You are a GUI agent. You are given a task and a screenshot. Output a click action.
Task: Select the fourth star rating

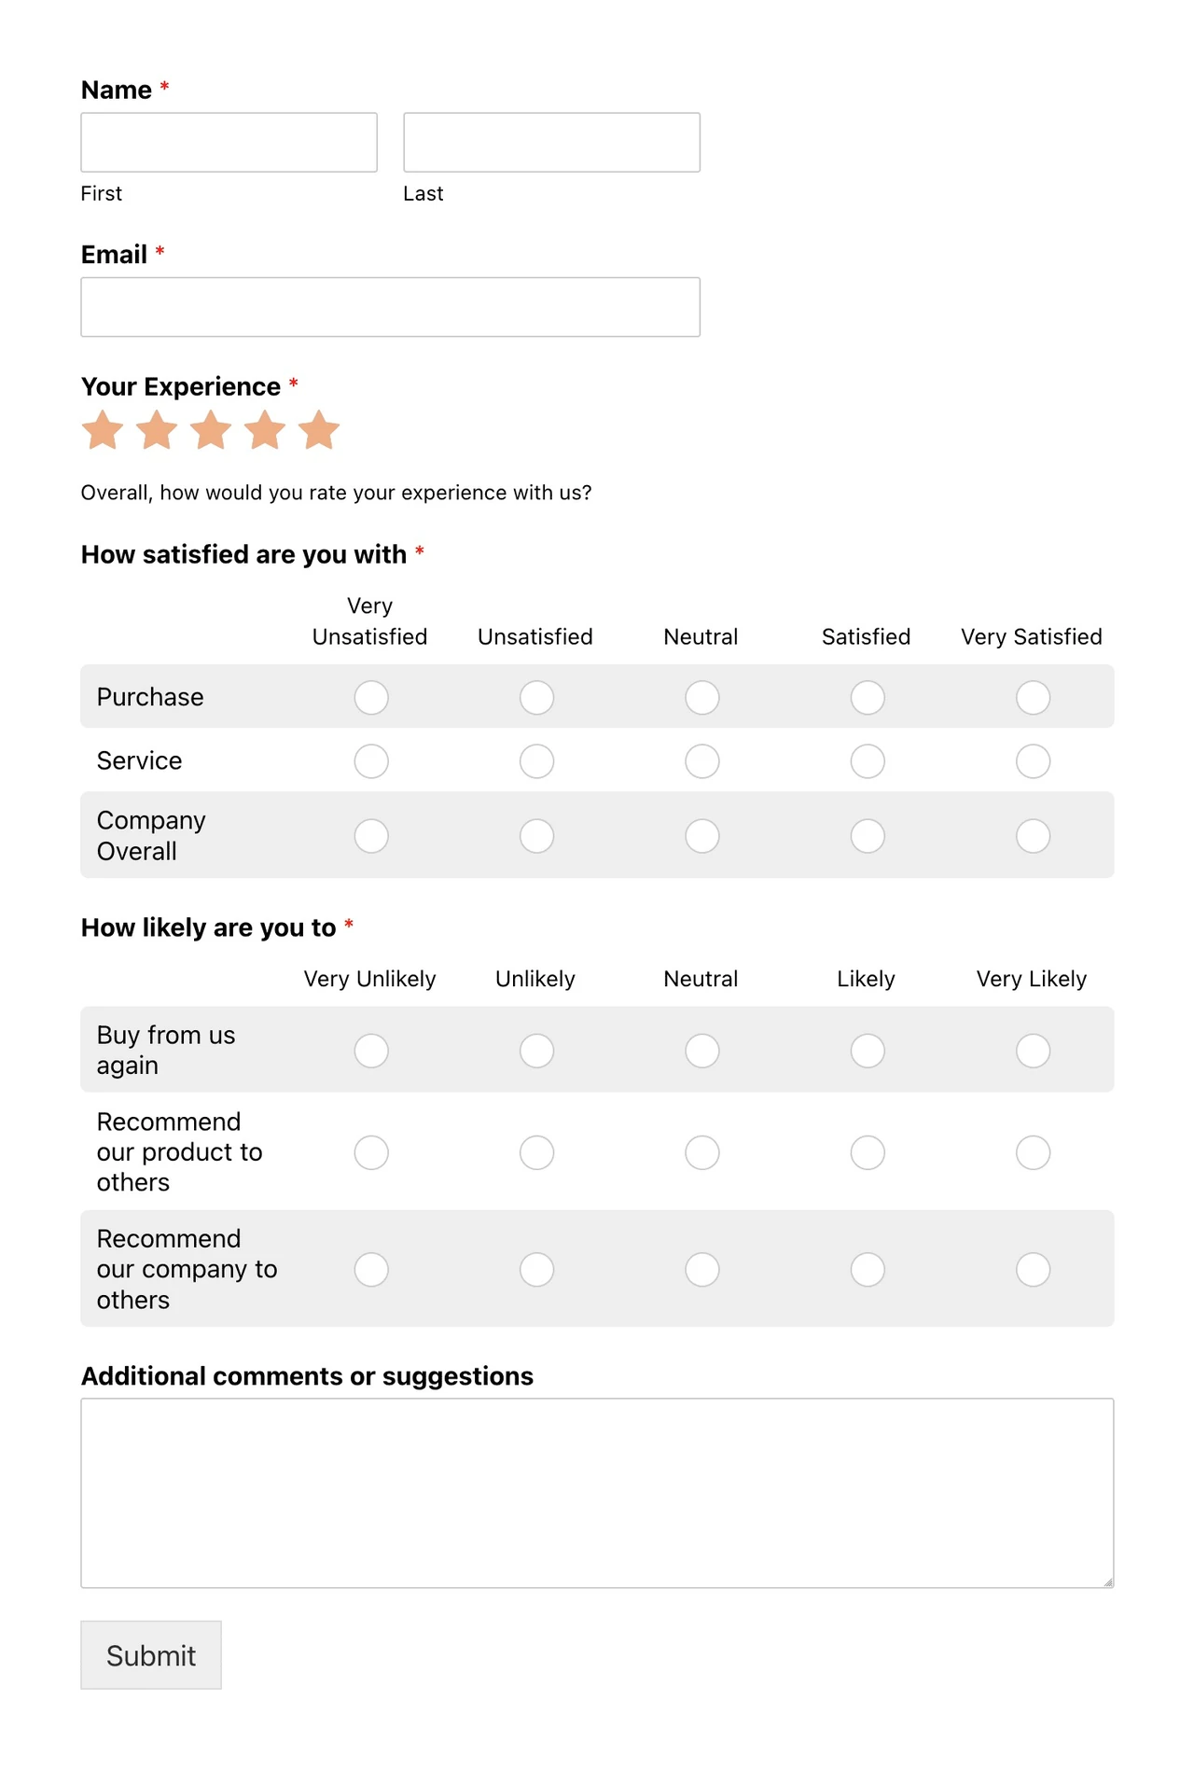(x=265, y=430)
